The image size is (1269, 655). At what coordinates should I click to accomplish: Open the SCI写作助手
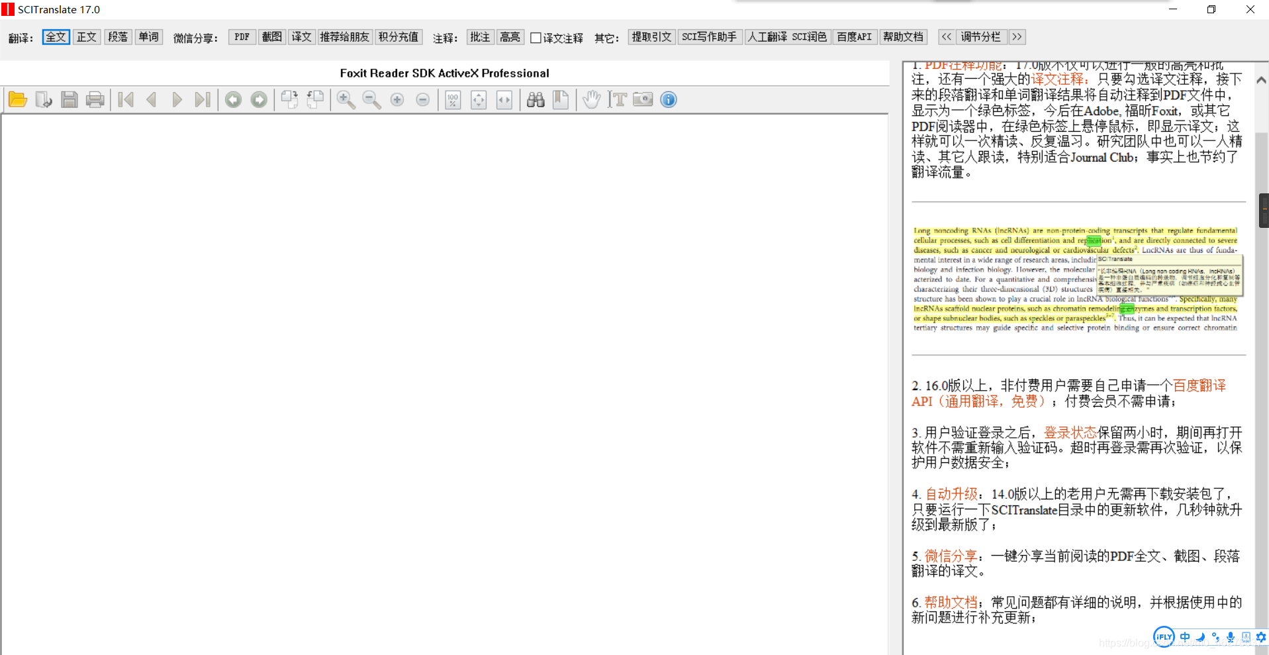[709, 37]
